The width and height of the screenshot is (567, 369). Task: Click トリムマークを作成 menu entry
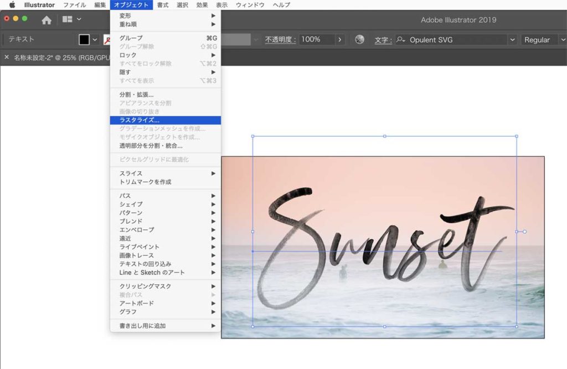[x=145, y=182]
